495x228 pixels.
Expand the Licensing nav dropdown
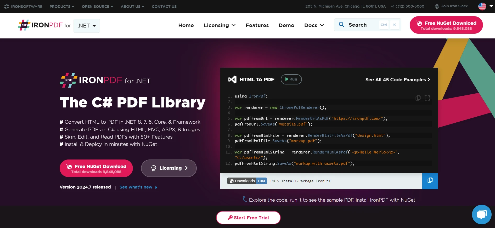click(220, 25)
